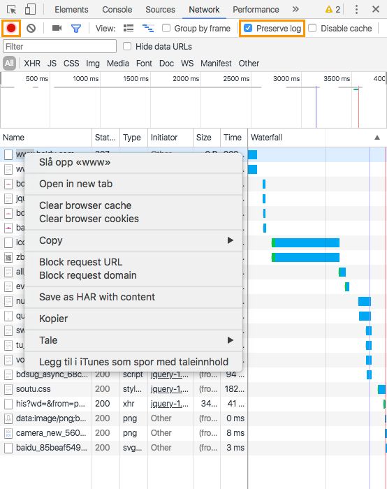Stop recording network log with red button
This screenshot has width=387, height=489.
[11, 29]
